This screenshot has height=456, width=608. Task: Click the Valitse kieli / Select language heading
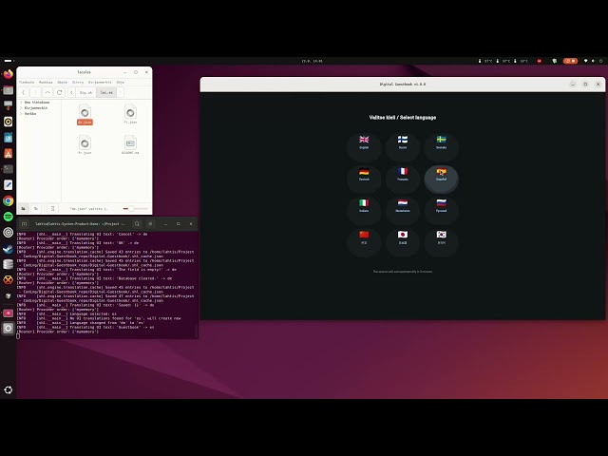pos(403,118)
